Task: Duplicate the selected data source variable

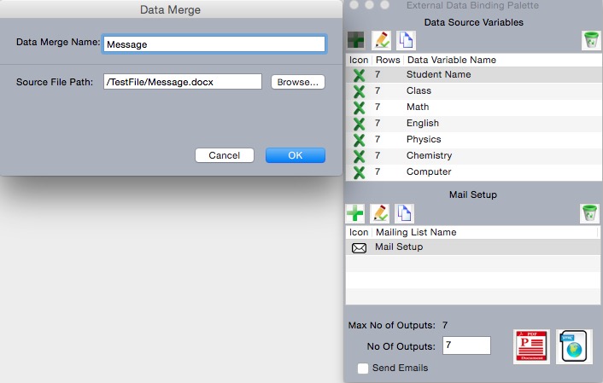Action: coord(406,40)
